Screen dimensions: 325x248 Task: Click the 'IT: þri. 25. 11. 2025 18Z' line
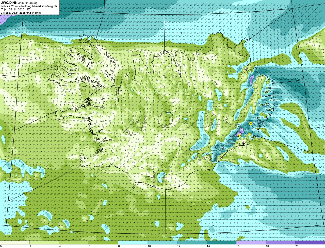(x=15, y=9)
